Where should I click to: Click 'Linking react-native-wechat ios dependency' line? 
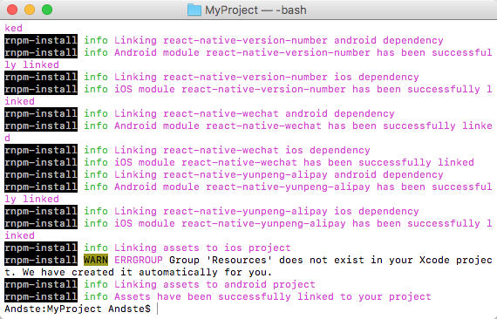click(242, 150)
